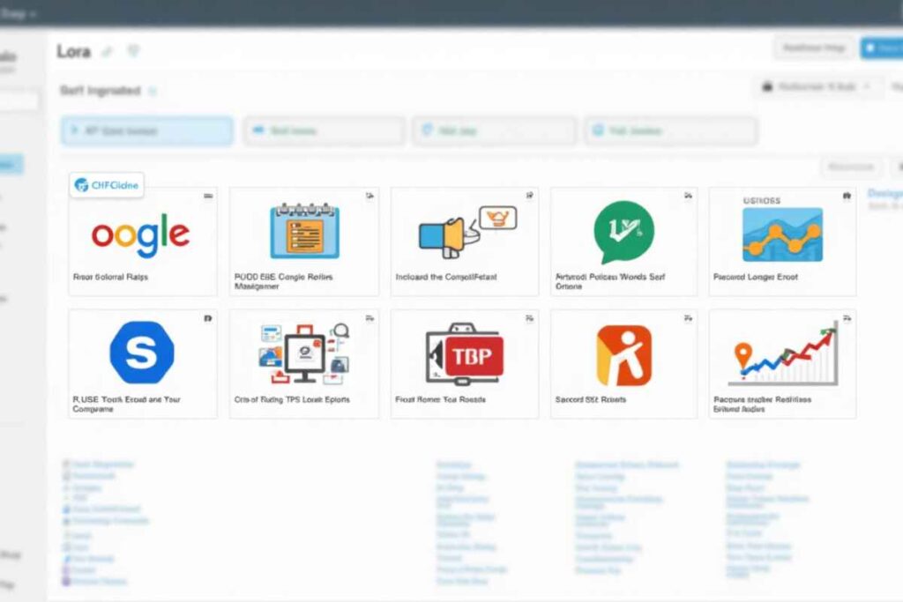Select the first highlighted blue tab

pos(147,130)
